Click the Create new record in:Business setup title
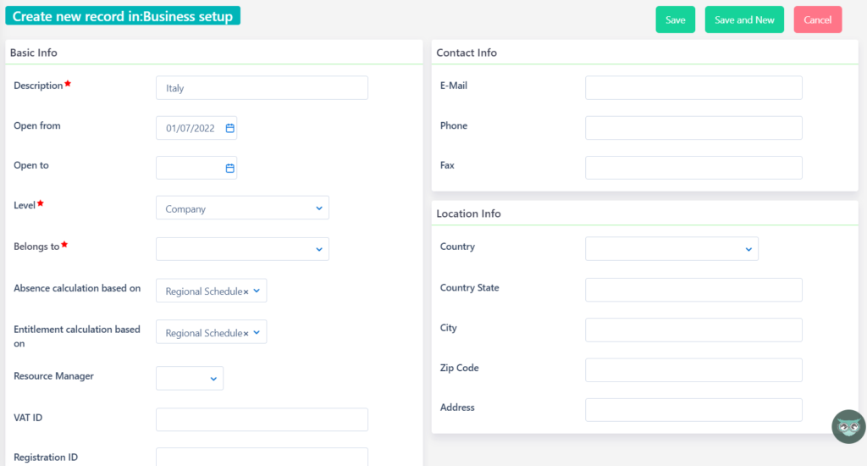 point(123,16)
